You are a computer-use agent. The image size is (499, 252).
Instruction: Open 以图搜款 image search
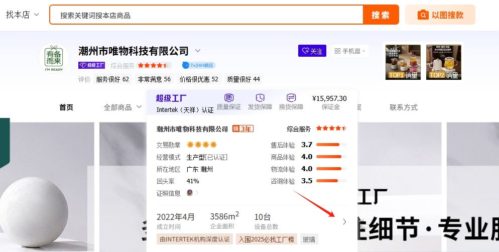coord(440,15)
